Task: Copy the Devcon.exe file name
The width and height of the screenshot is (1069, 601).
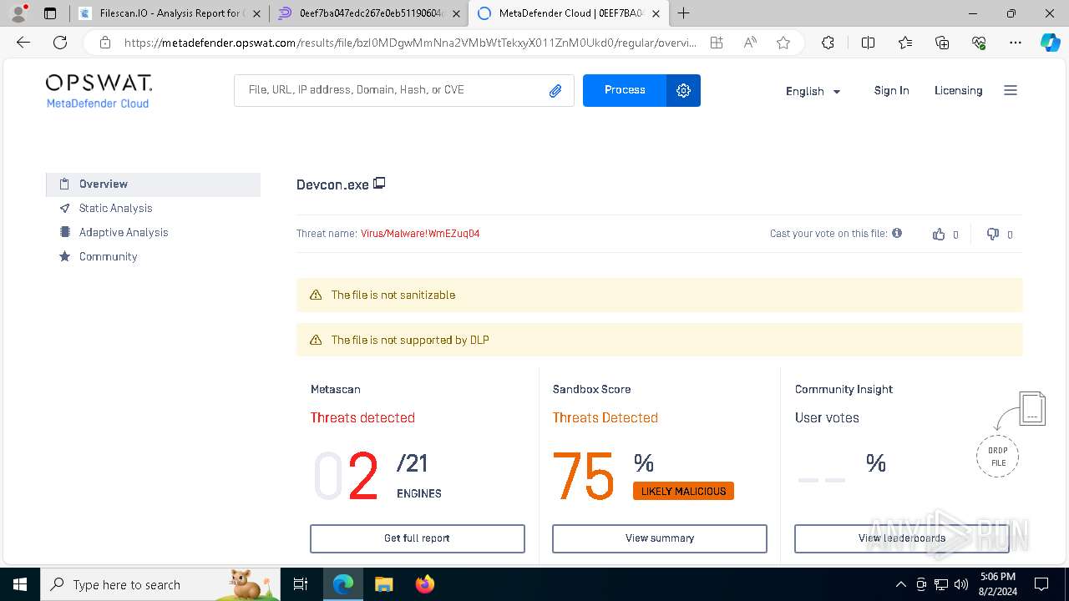Action: 379,183
